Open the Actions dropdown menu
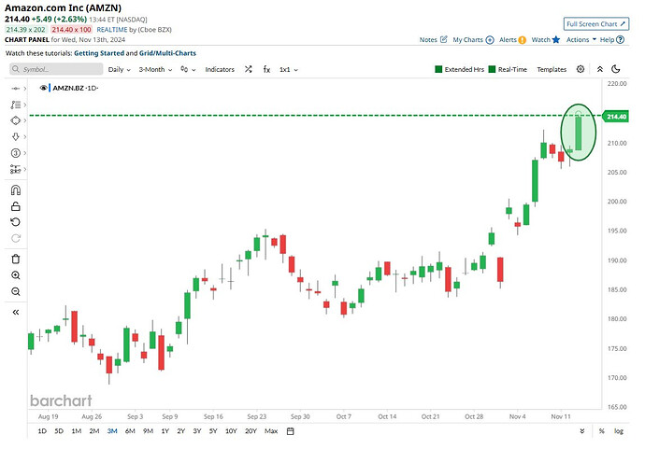The width and height of the screenshot is (645, 449). (x=580, y=39)
